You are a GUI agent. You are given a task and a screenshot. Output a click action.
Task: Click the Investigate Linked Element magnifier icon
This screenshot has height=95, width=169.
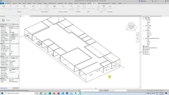pos(71,6)
